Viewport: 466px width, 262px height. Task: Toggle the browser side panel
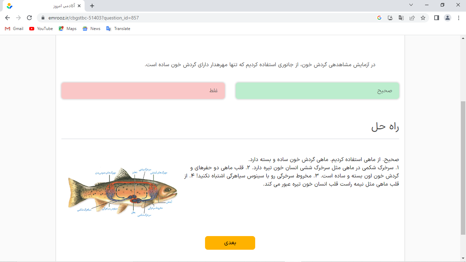click(436, 18)
